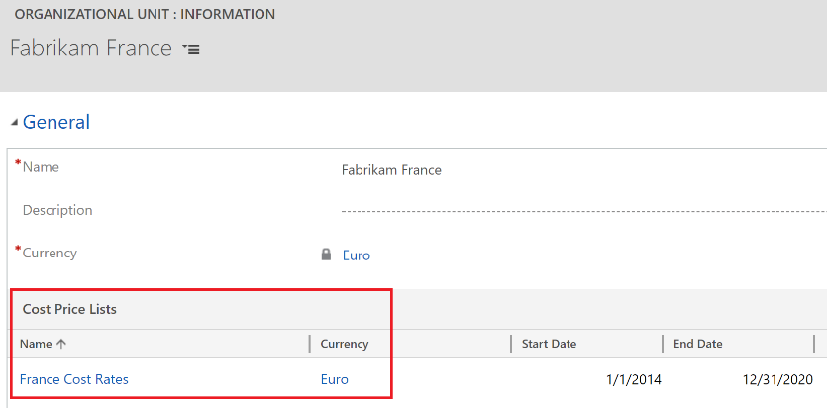Image resolution: width=827 pixels, height=408 pixels.
Task: Click the lock icon next to Euro
Action: pyautogui.click(x=326, y=255)
